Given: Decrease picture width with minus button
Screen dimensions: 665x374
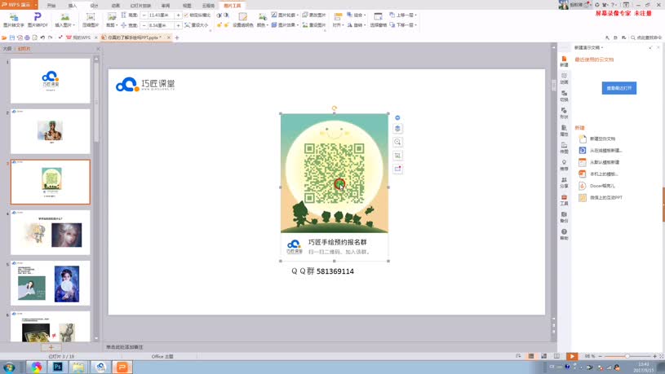Looking at the screenshot, I should click(x=144, y=25).
